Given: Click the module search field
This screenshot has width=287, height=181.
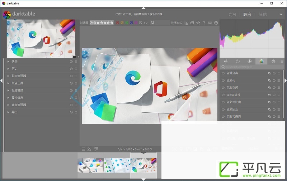Looking at the screenshot, I should pyautogui.click(x=252, y=67).
